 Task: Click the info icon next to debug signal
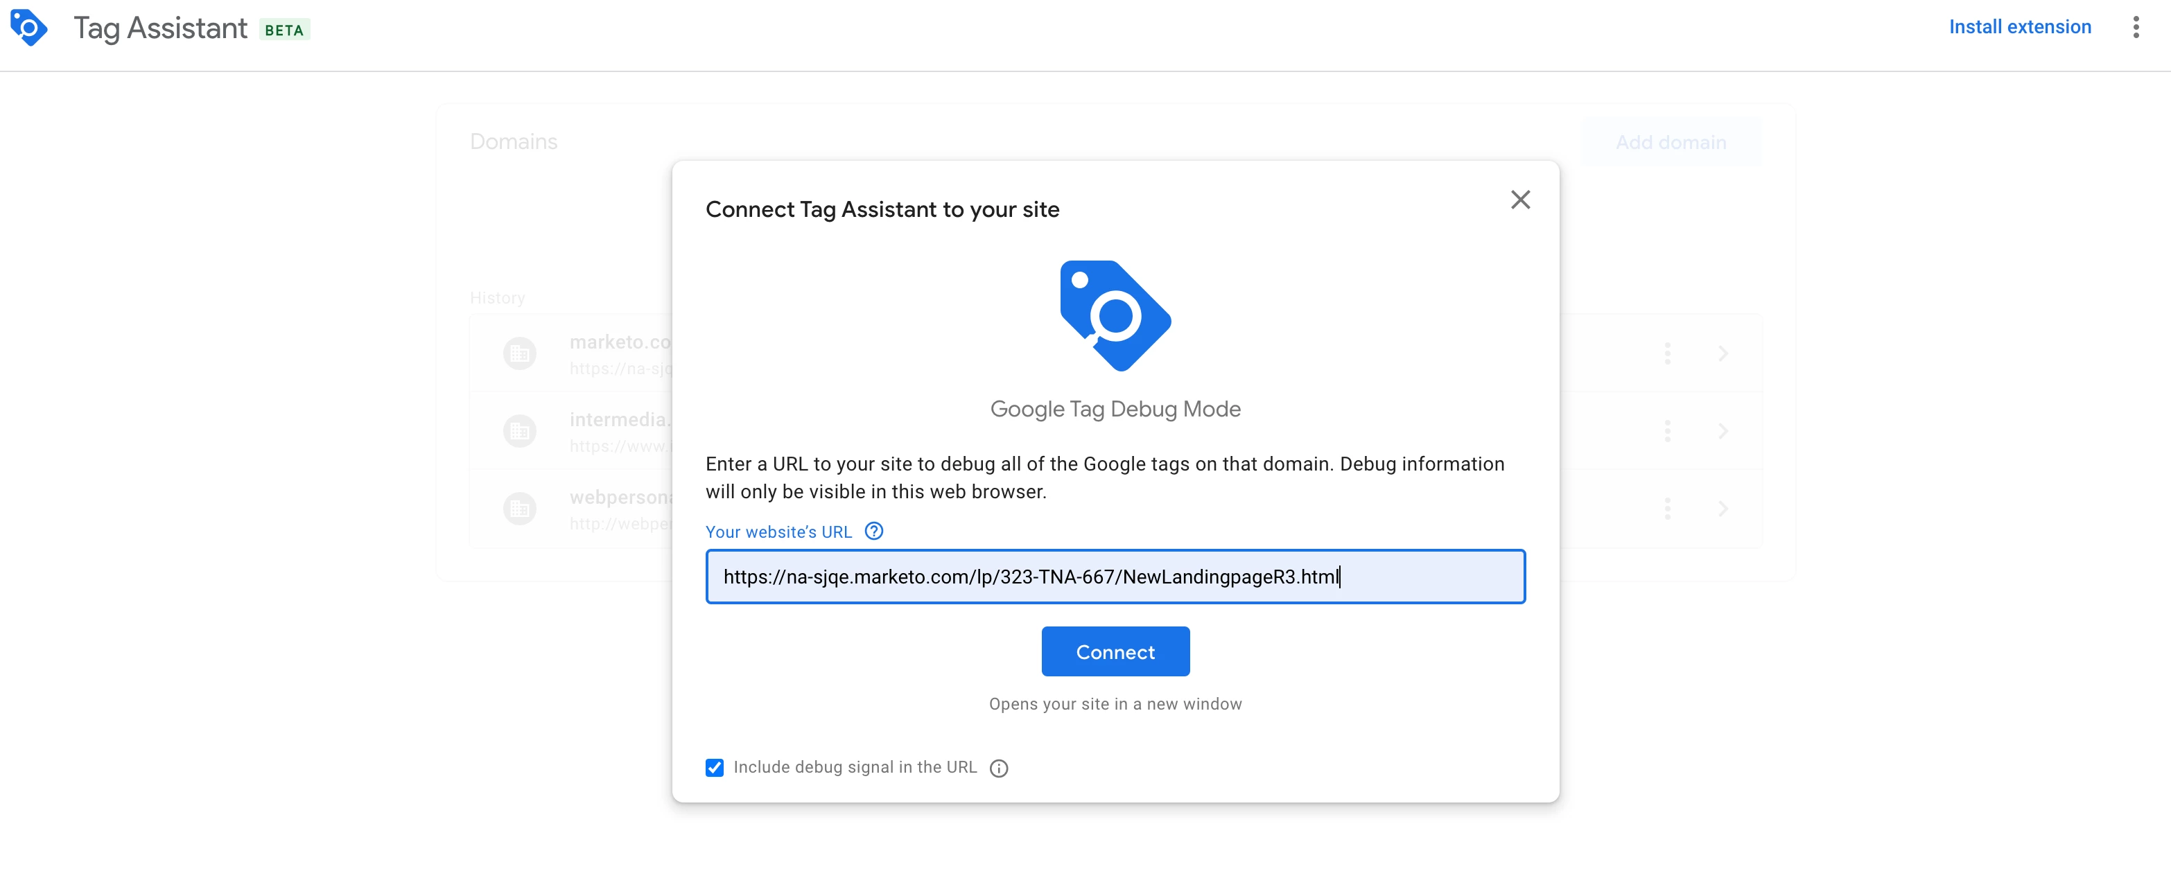click(x=999, y=768)
